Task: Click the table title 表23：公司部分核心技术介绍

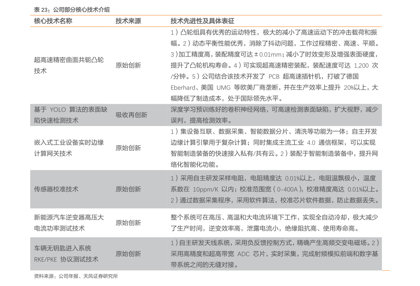Action: pyautogui.click(x=72, y=10)
